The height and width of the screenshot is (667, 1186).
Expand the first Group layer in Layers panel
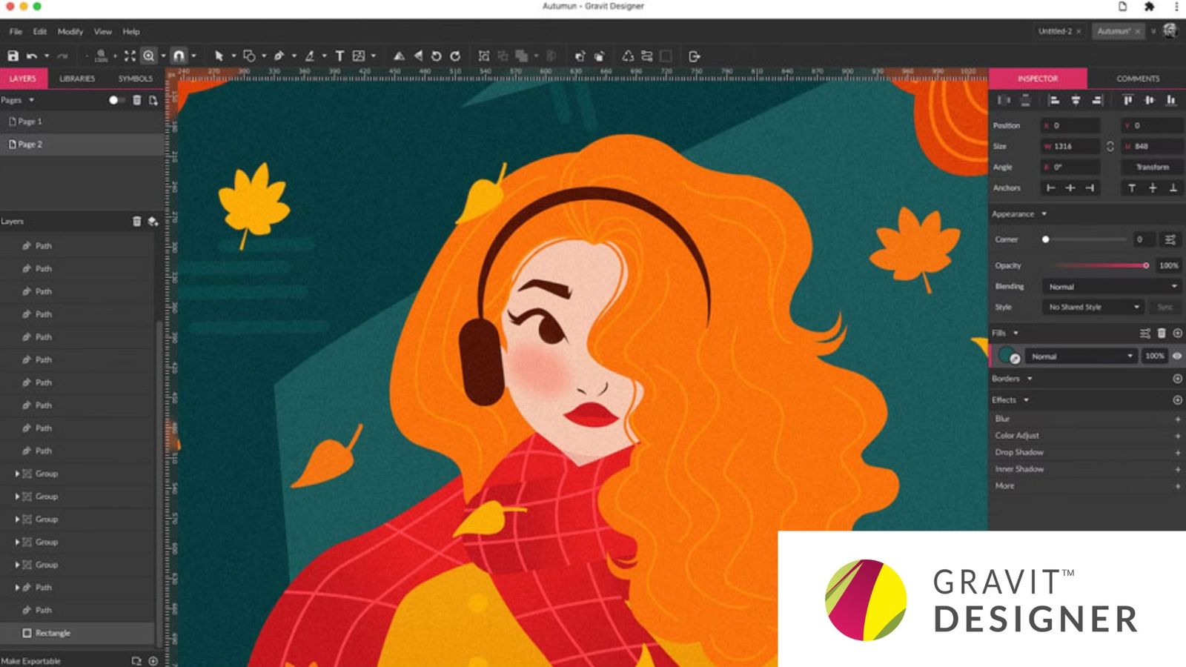(x=18, y=473)
